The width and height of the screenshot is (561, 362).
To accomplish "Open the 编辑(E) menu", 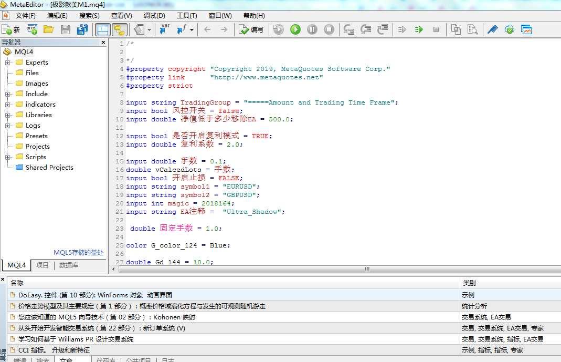I will click(x=57, y=16).
